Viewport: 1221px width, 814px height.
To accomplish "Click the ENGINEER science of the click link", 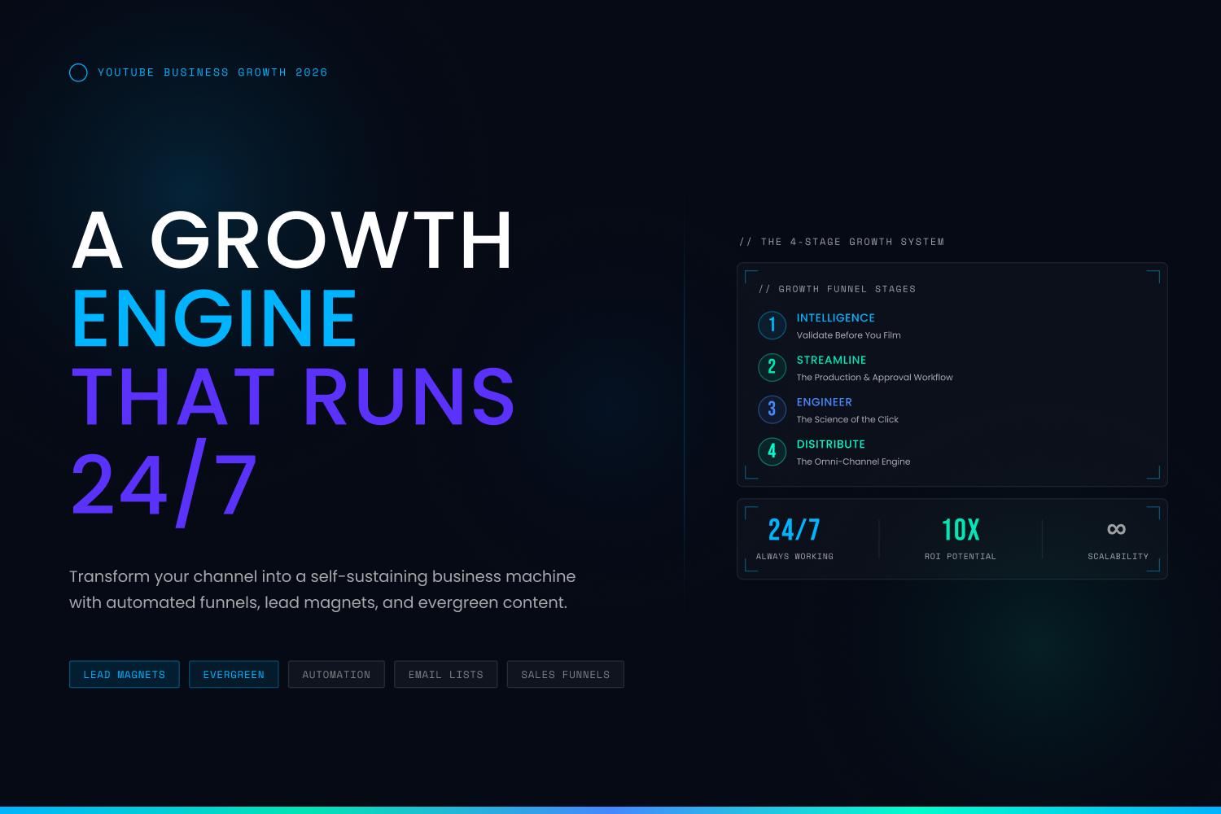I will [x=824, y=402].
